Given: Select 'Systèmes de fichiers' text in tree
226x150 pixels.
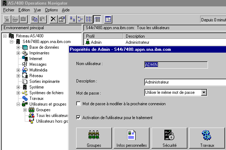Looking at the screenshot, I should click(x=46, y=93).
